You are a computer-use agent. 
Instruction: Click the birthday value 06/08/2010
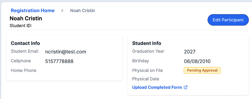(x=197, y=61)
